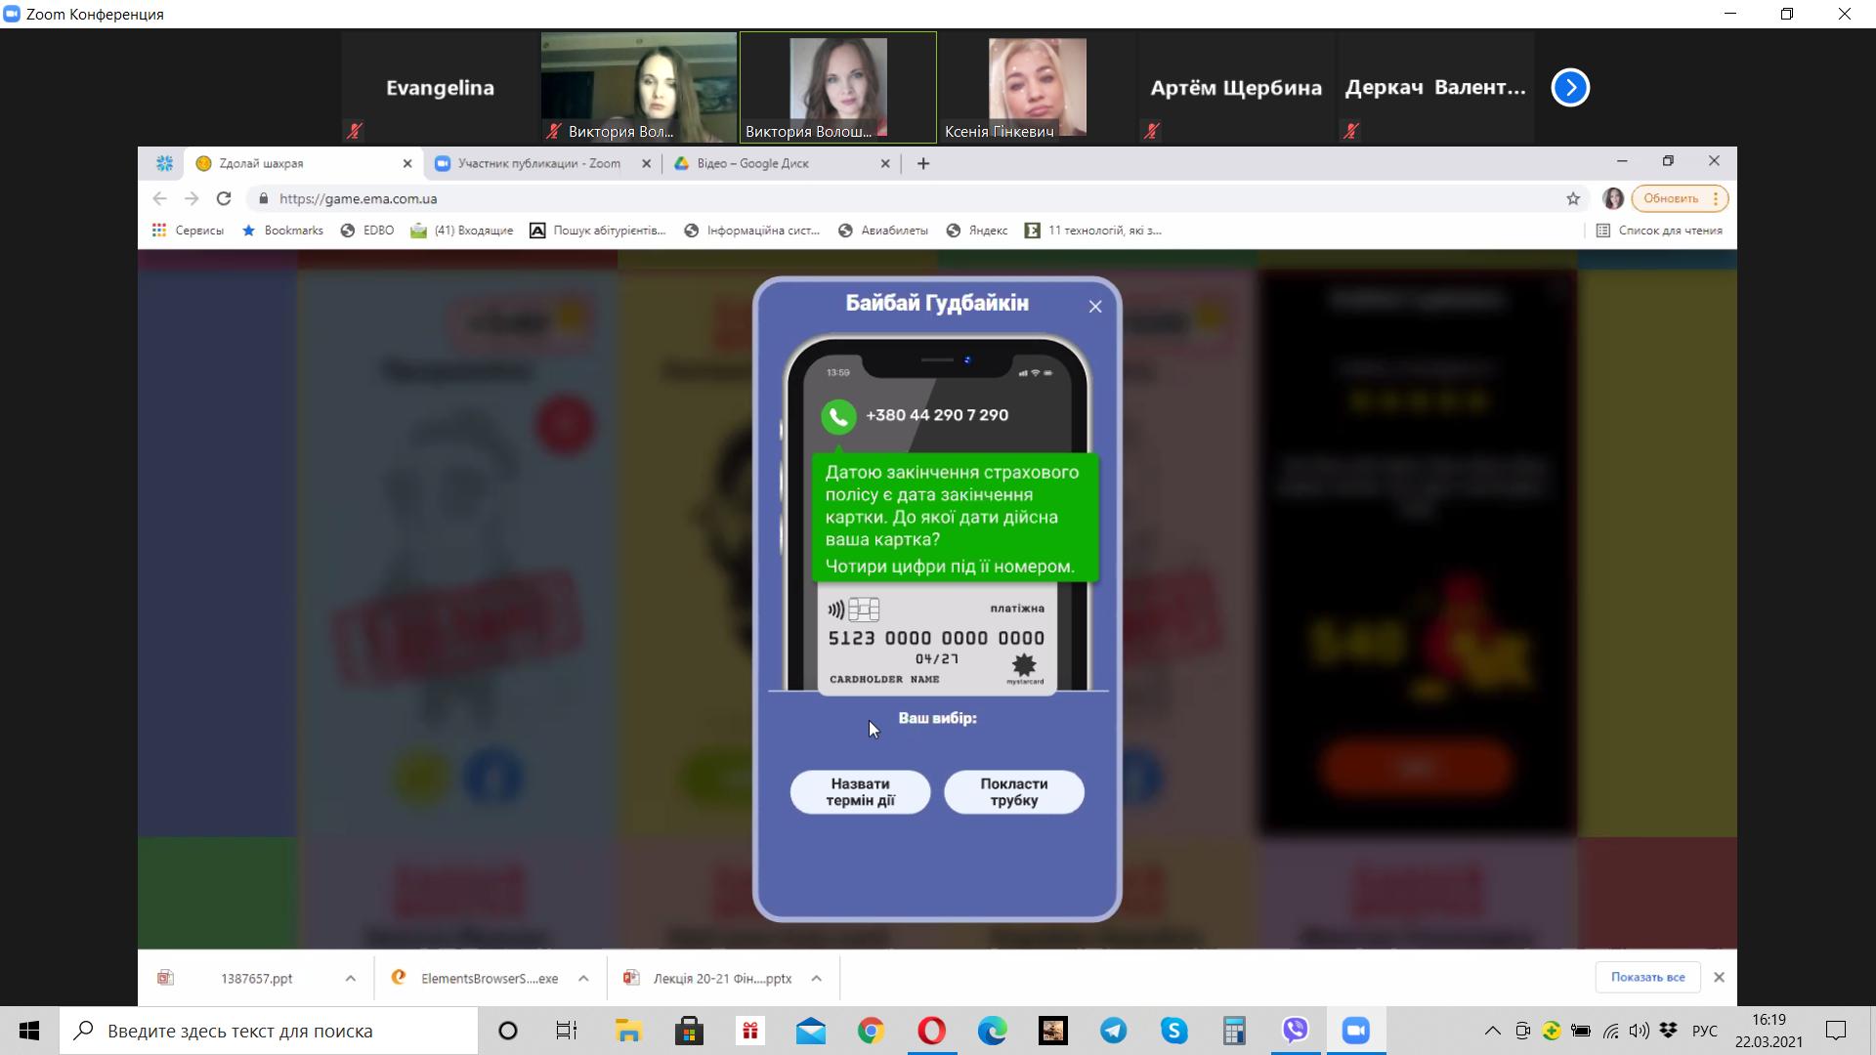Close the Байбай Гудбайкін game dialog

pyautogui.click(x=1095, y=307)
